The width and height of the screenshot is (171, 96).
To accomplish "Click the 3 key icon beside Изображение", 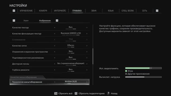I will pyautogui.click(x=57, y=21).
